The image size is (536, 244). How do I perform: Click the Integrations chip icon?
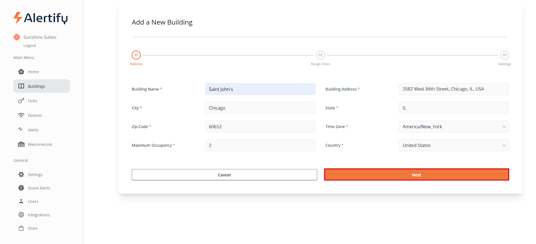tap(21, 215)
